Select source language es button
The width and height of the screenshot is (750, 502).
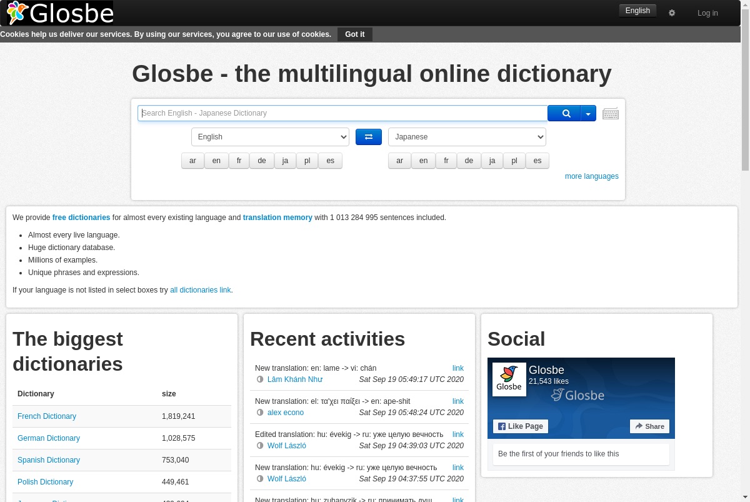coord(330,161)
